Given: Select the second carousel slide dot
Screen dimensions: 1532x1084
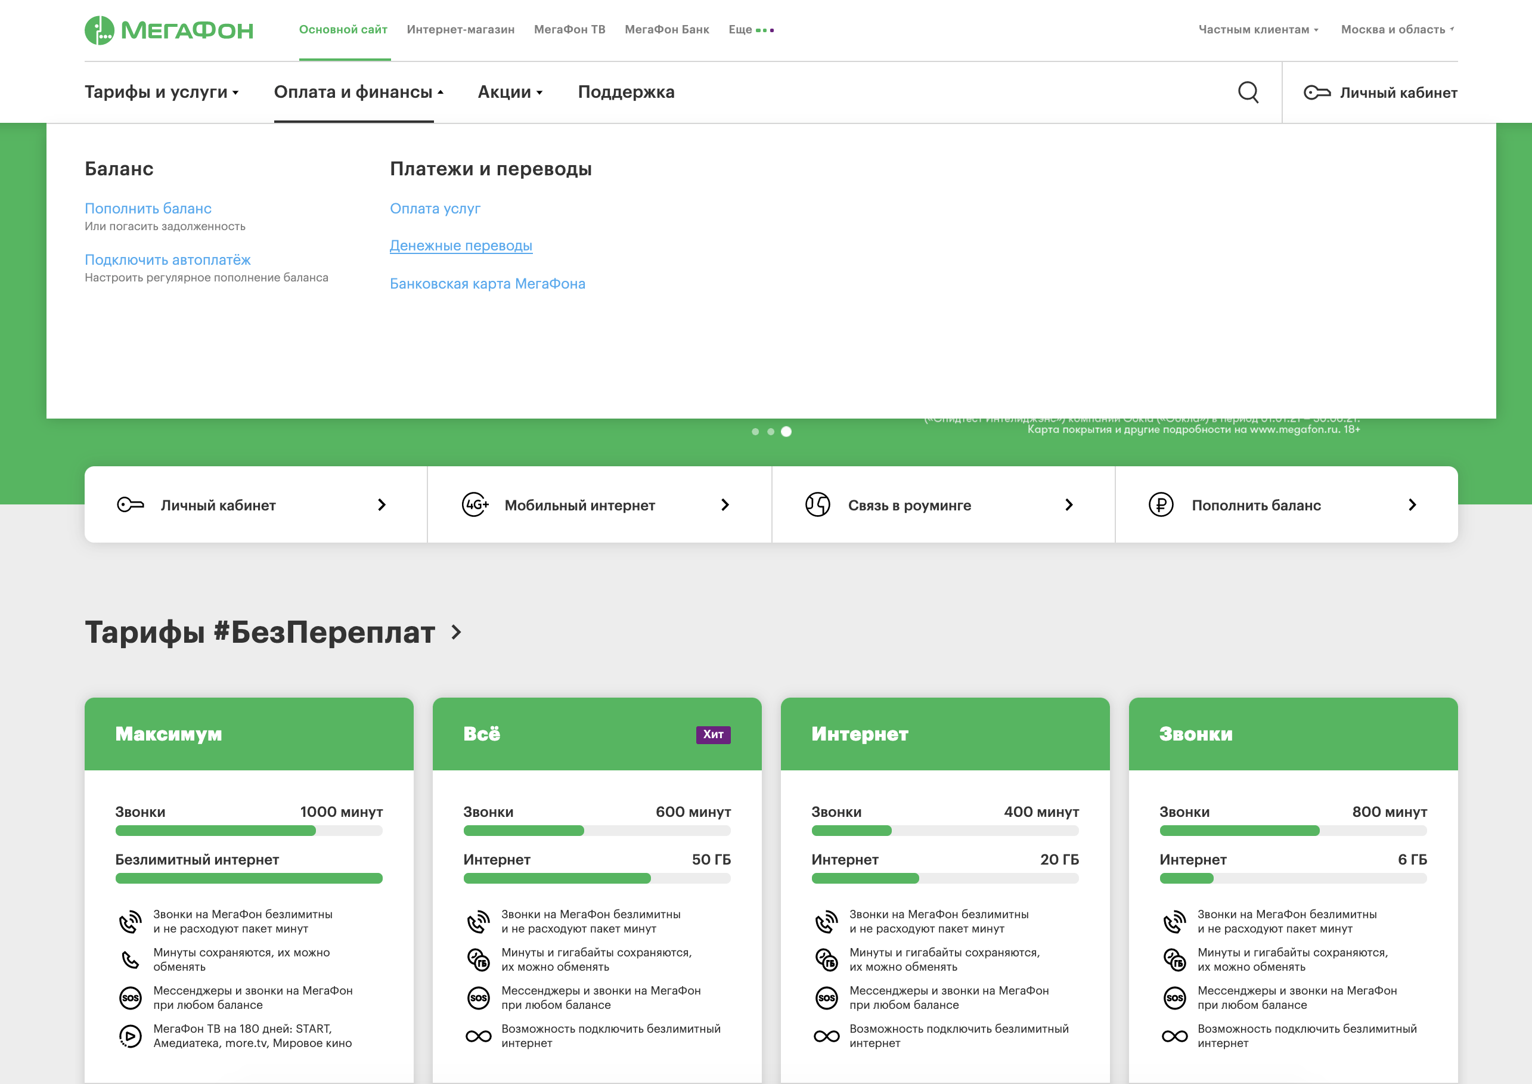Looking at the screenshot, I should click(771, 432).
